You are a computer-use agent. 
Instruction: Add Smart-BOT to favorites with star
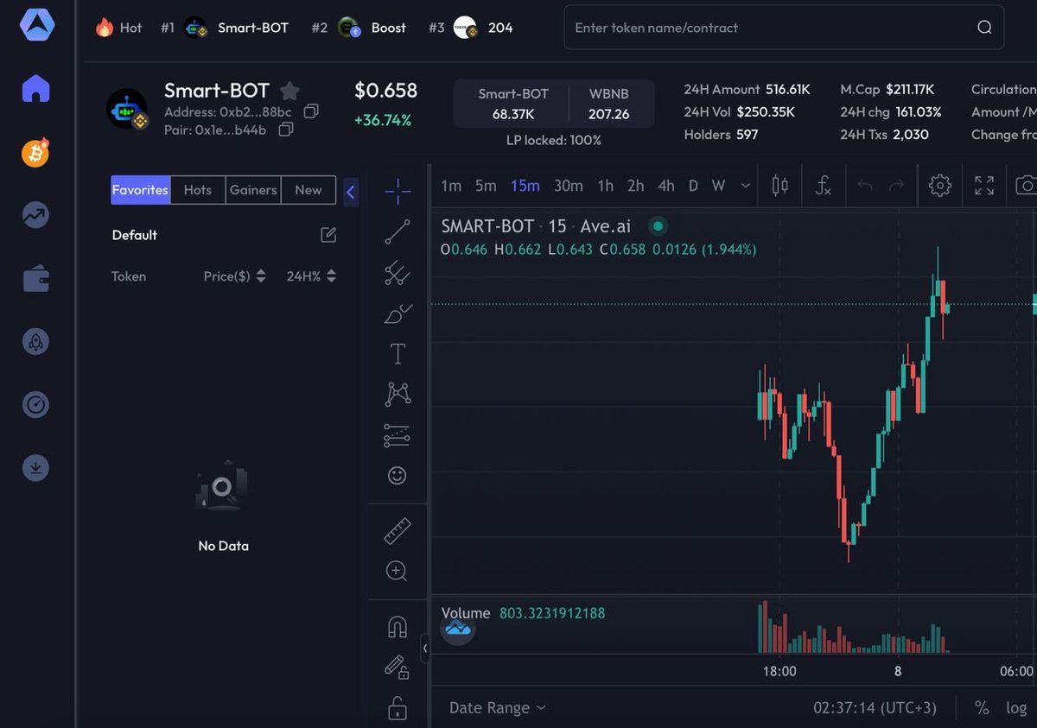[289, 91]
